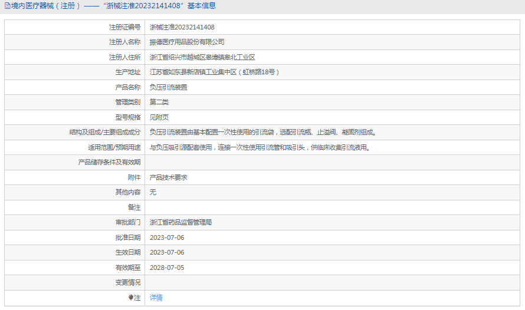This screenshot has width=525, height=310.
Task: Click the 产品名称 label
Action: pos(128,87)
